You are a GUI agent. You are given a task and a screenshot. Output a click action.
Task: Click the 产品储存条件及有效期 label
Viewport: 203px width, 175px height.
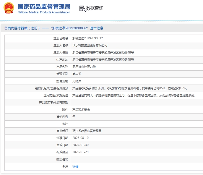pos(53,103)
